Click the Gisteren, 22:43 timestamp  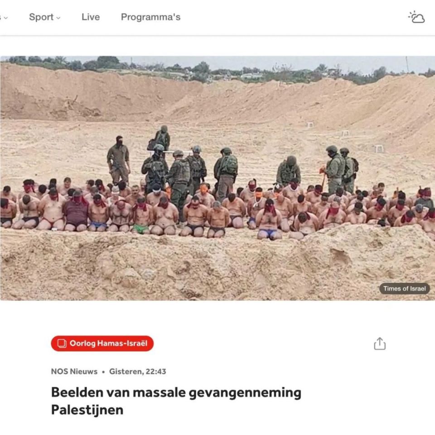pos(138,372)
